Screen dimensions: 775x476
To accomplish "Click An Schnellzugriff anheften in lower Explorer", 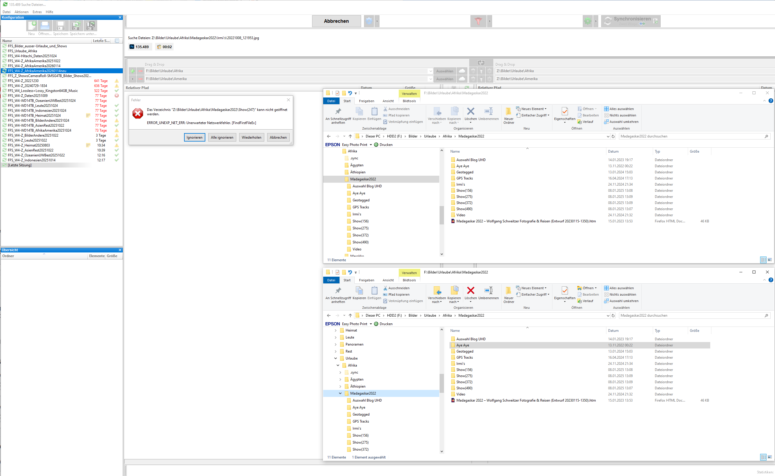I will tap(338, 295).
